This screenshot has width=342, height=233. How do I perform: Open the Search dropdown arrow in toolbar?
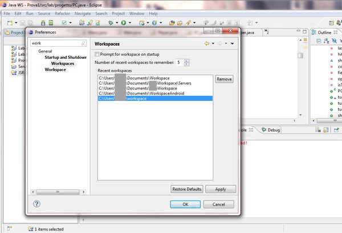tap(194, 23)
